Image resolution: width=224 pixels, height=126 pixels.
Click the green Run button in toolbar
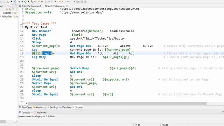25,1
